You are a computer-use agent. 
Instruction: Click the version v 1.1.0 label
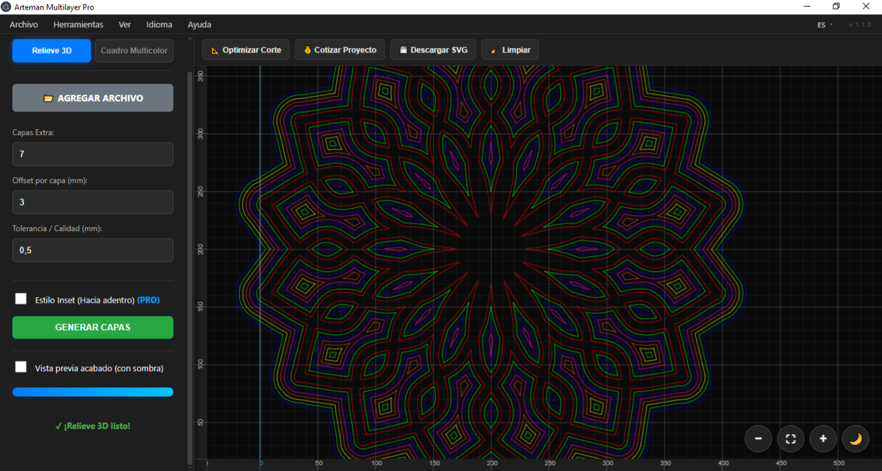(x=860, y=25)
